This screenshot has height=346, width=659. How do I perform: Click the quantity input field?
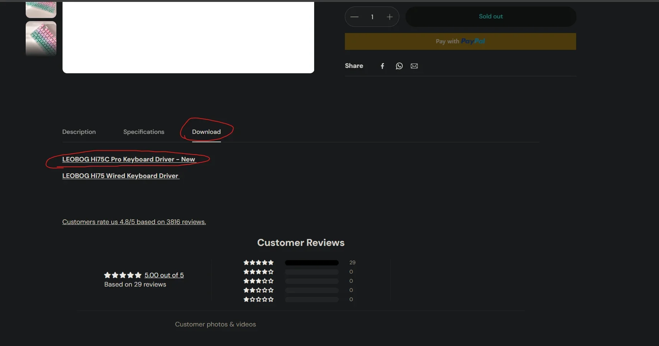point(372,17)
